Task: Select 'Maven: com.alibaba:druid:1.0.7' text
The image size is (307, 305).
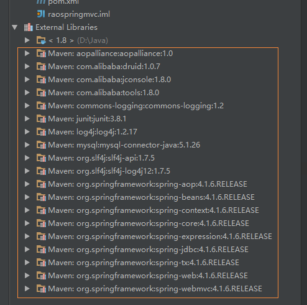Action: (104, 67)
